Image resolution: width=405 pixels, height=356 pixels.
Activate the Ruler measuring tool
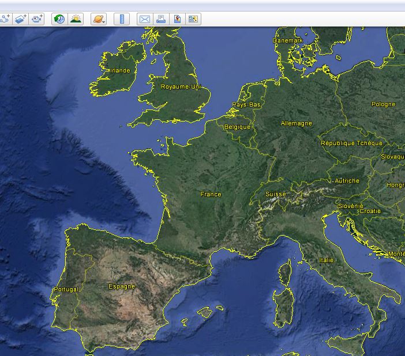(122, 19)
